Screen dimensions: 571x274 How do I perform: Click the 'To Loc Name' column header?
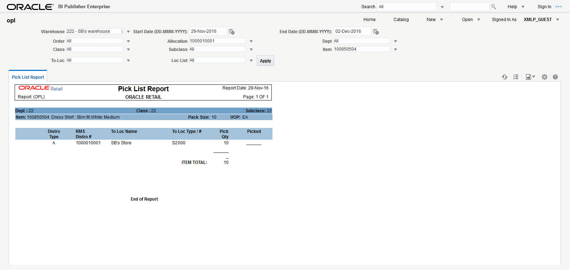124,131
